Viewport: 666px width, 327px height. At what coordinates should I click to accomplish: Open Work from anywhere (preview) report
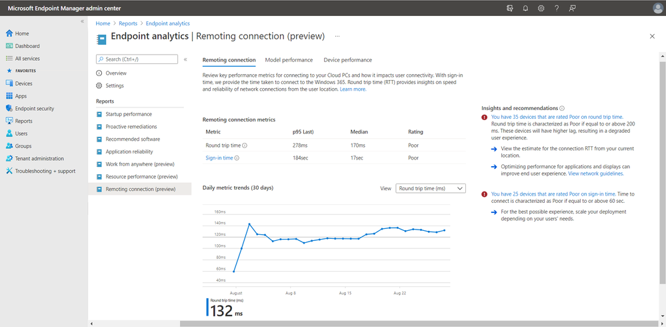(x=140, y=164)
